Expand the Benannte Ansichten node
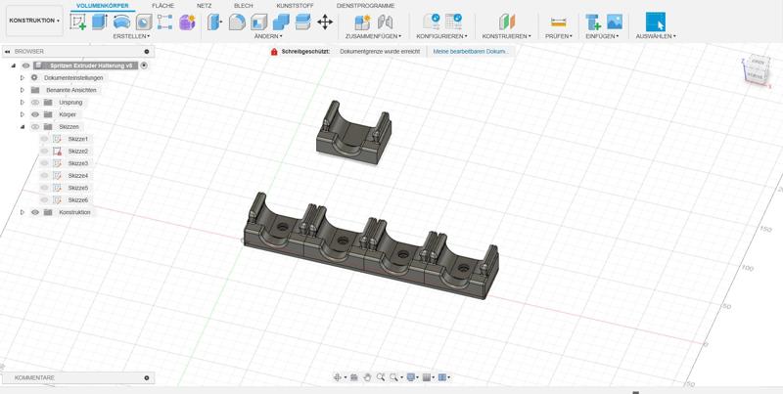This screenshot has height=394, width=783. coord(22,90)
